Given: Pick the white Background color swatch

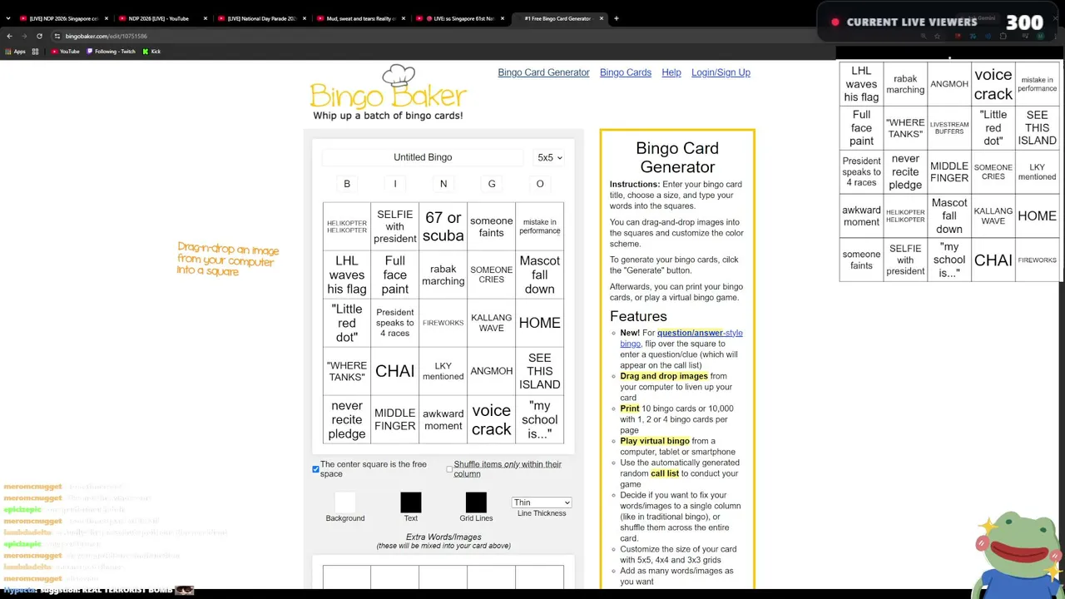Looking at the screenshot, I should coord(345,502).
